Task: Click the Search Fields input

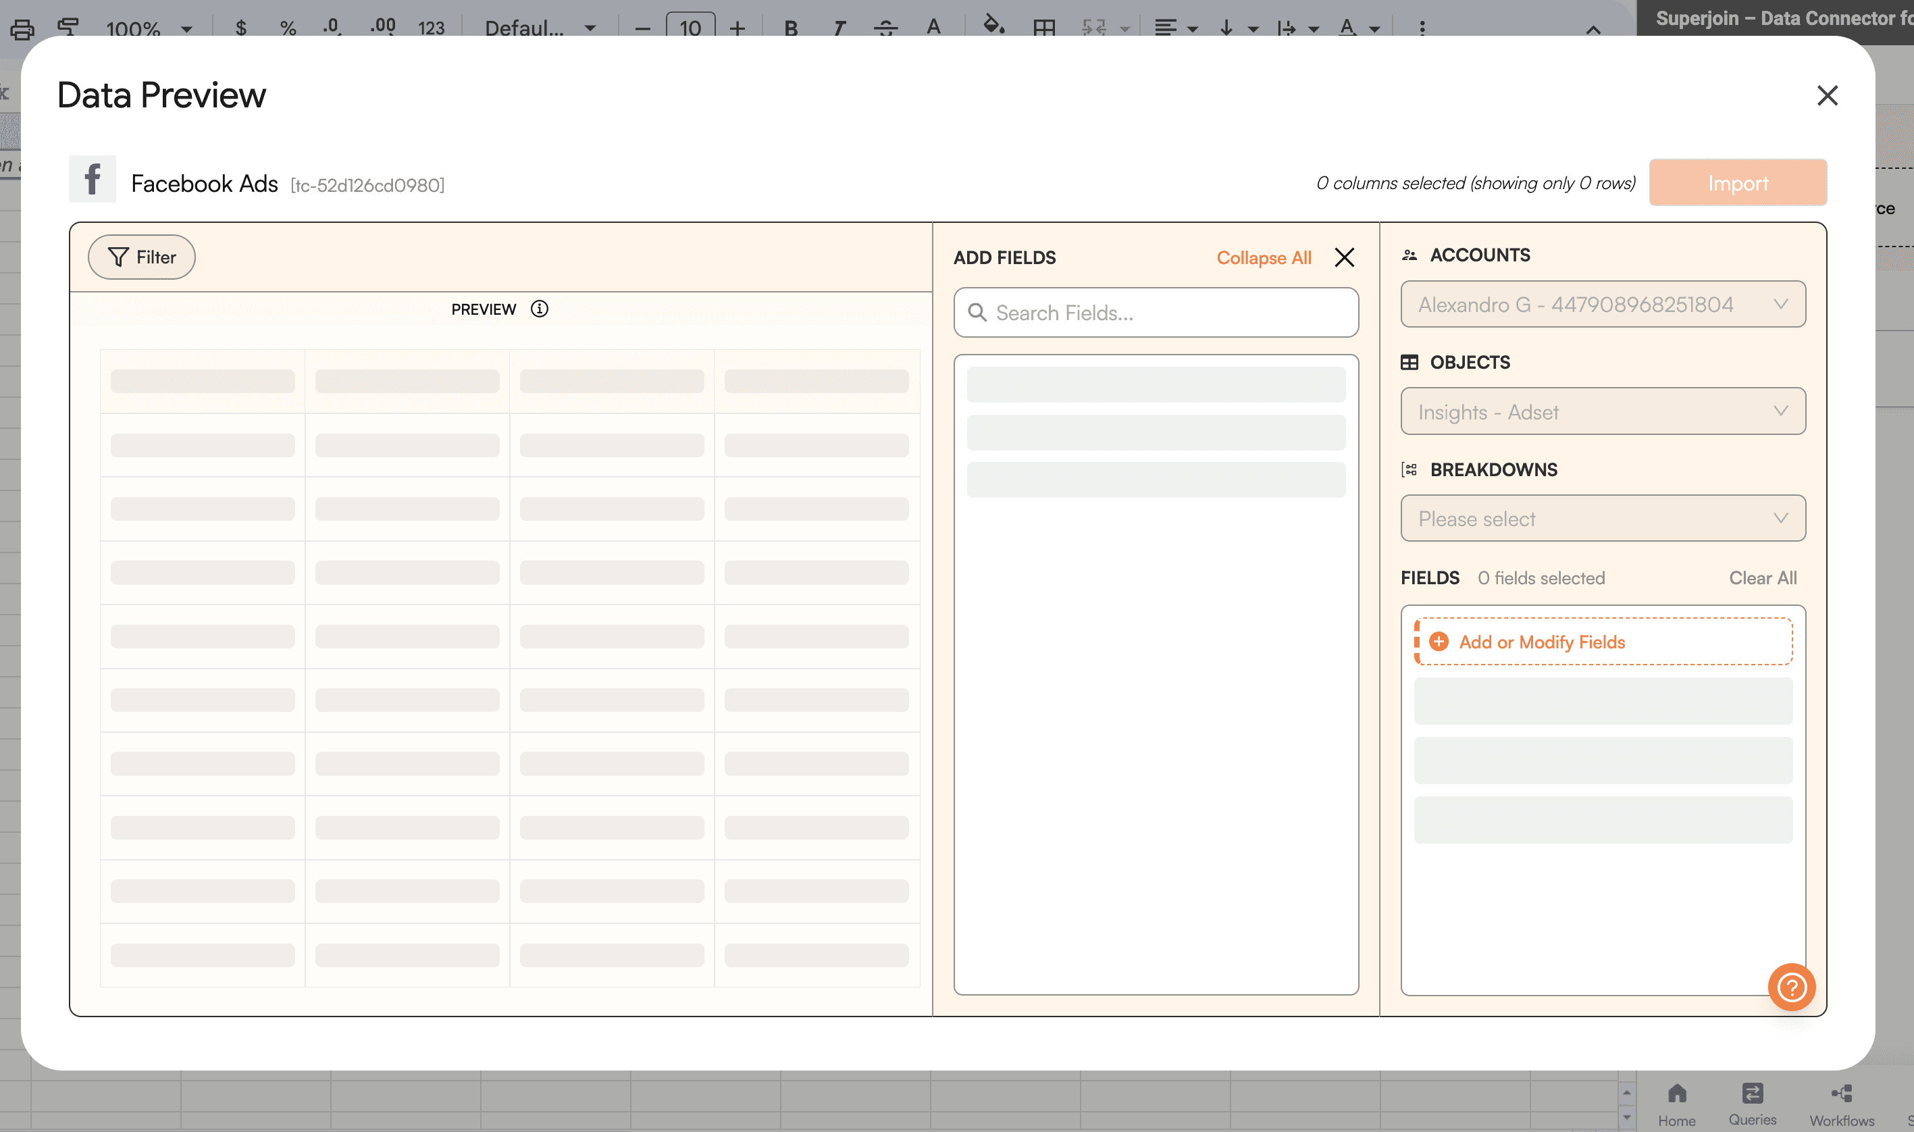Action: coord(1156,313)
